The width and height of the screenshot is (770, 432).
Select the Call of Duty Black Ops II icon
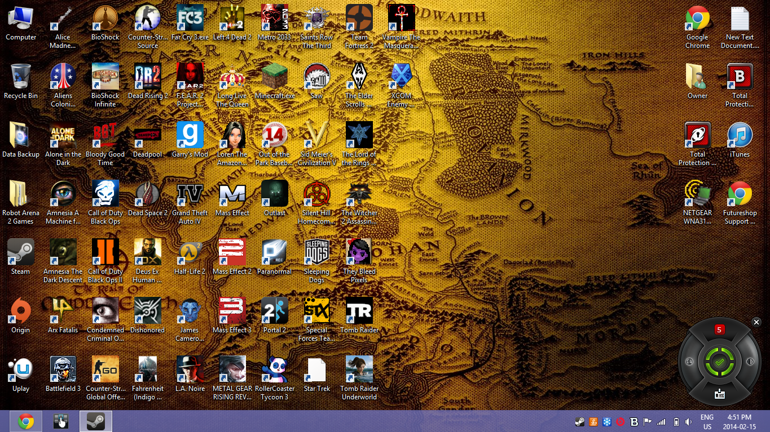click(105, 261)
